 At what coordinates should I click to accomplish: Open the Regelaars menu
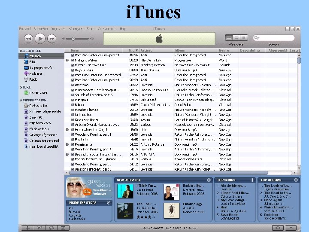click(58, 29)
